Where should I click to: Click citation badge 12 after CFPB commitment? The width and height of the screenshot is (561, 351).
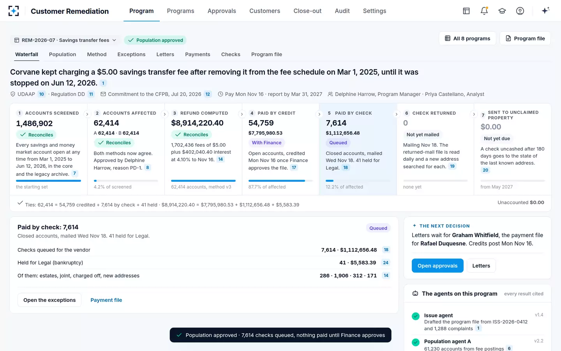click(208, 94)
